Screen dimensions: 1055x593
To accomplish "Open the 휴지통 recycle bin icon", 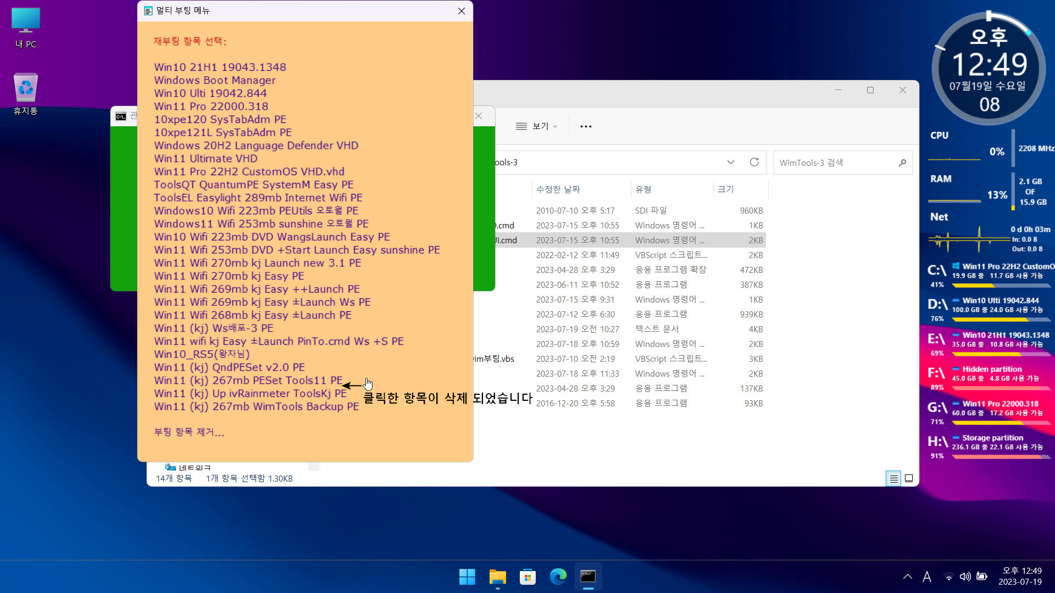I will click(x=26, y=94).
